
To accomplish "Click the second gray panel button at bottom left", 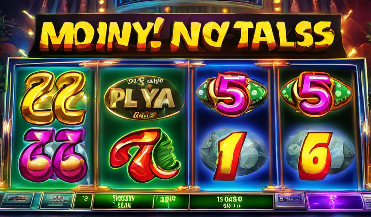I will pos(57,201).
